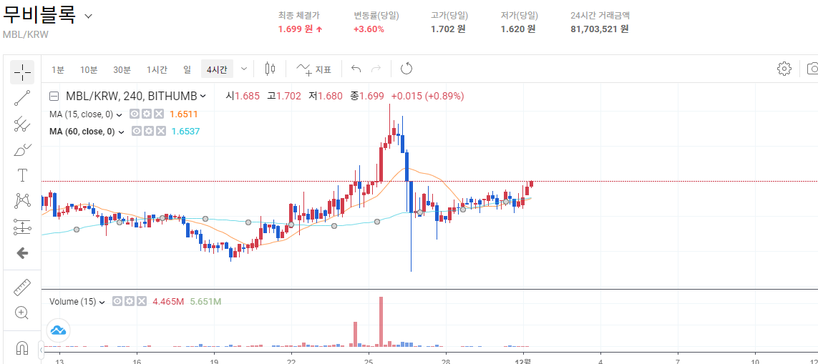The image size is (818, 364).
Task: Open chart settings gear
Action: point(784,69)
